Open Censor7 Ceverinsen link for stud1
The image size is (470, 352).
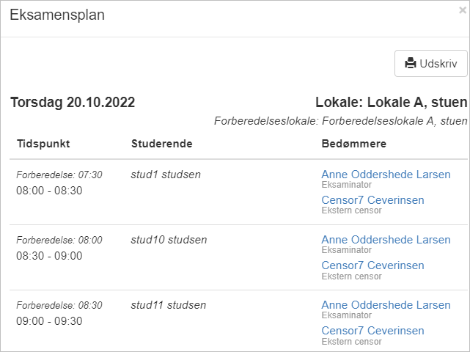pos(372,200)
